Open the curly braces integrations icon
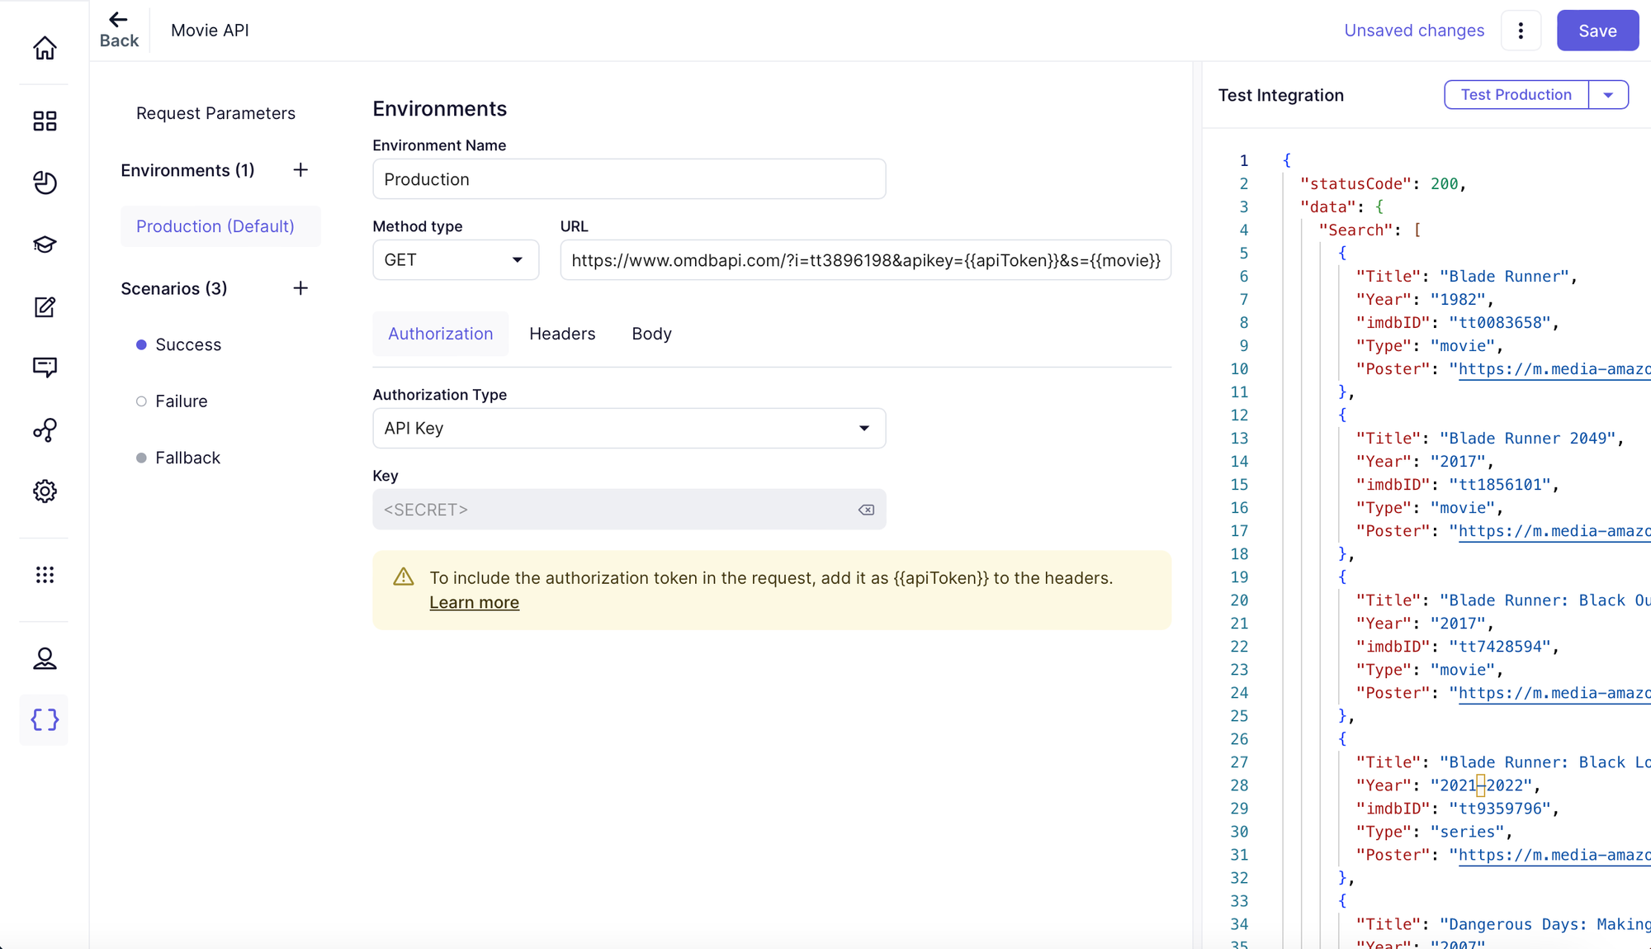Viewport: 1651px width, 949px height. tap(45, 719)
